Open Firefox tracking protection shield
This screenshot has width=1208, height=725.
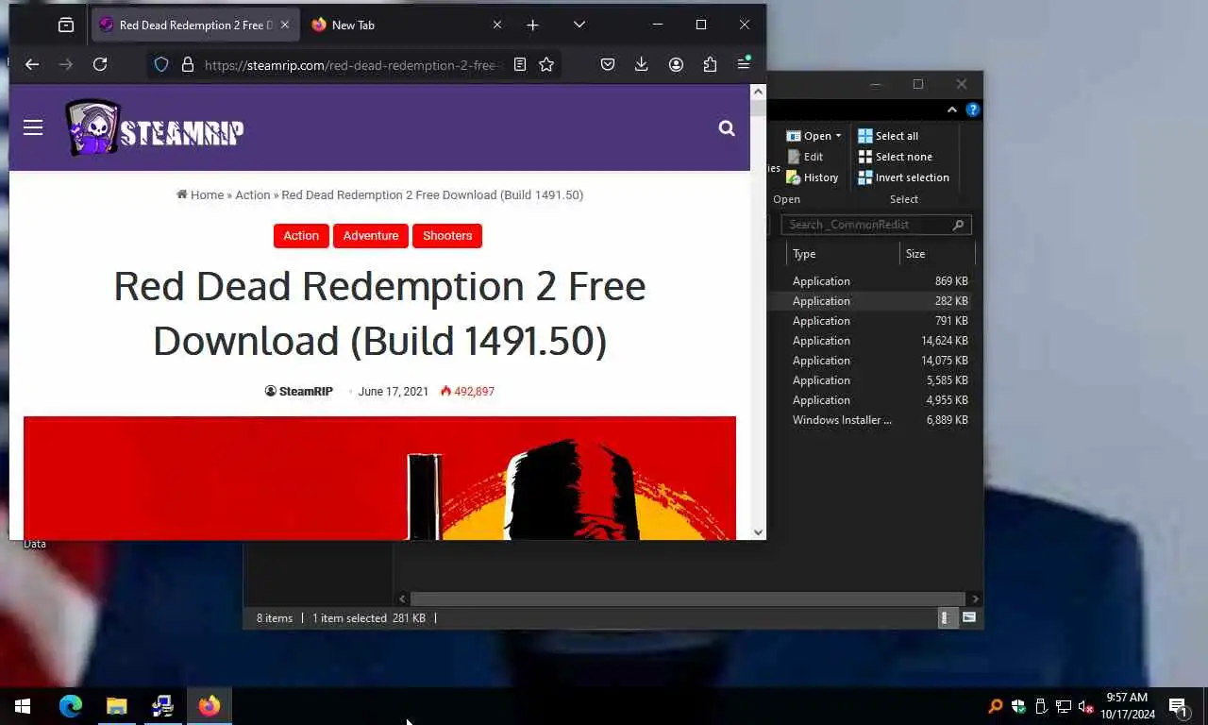coord(161,64)
